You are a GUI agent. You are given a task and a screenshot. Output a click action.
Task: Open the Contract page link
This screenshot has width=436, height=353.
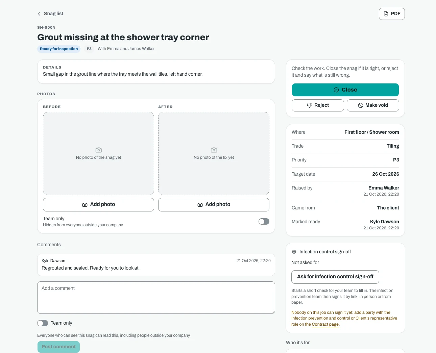click(x=325, y=324)
